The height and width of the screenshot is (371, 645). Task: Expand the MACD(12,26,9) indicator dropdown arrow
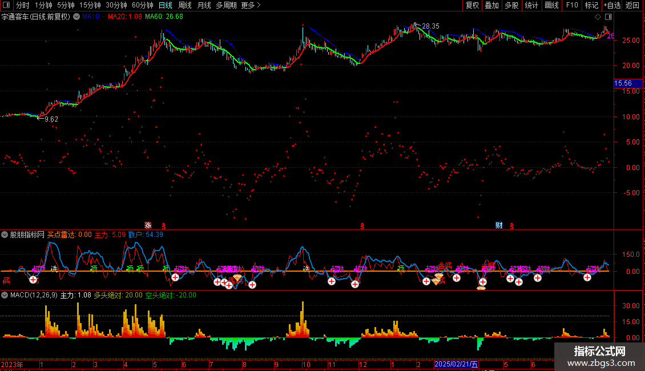(5, 295)
